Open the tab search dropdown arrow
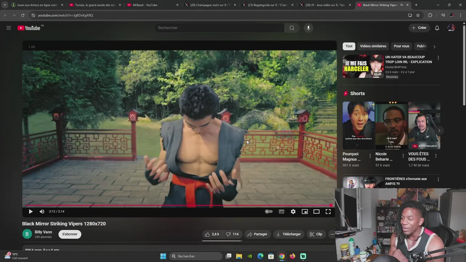The height and width of the screenshot is (262, 466). pyautogui.click(x=4, y=5)
